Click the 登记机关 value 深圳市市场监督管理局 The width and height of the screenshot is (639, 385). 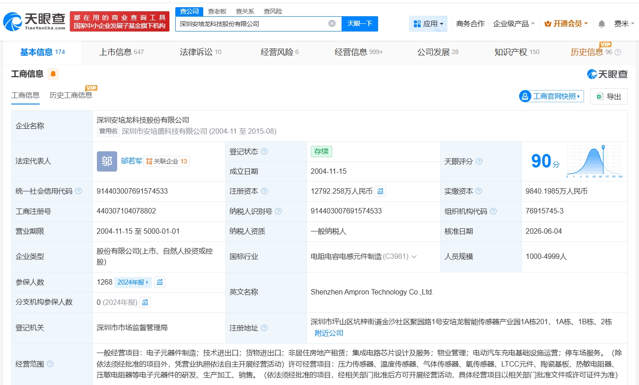pyautogui.click(x=132, y=328)
